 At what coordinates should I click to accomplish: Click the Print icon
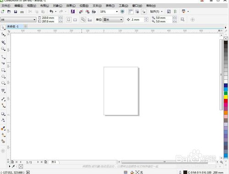tap(22, 11)
